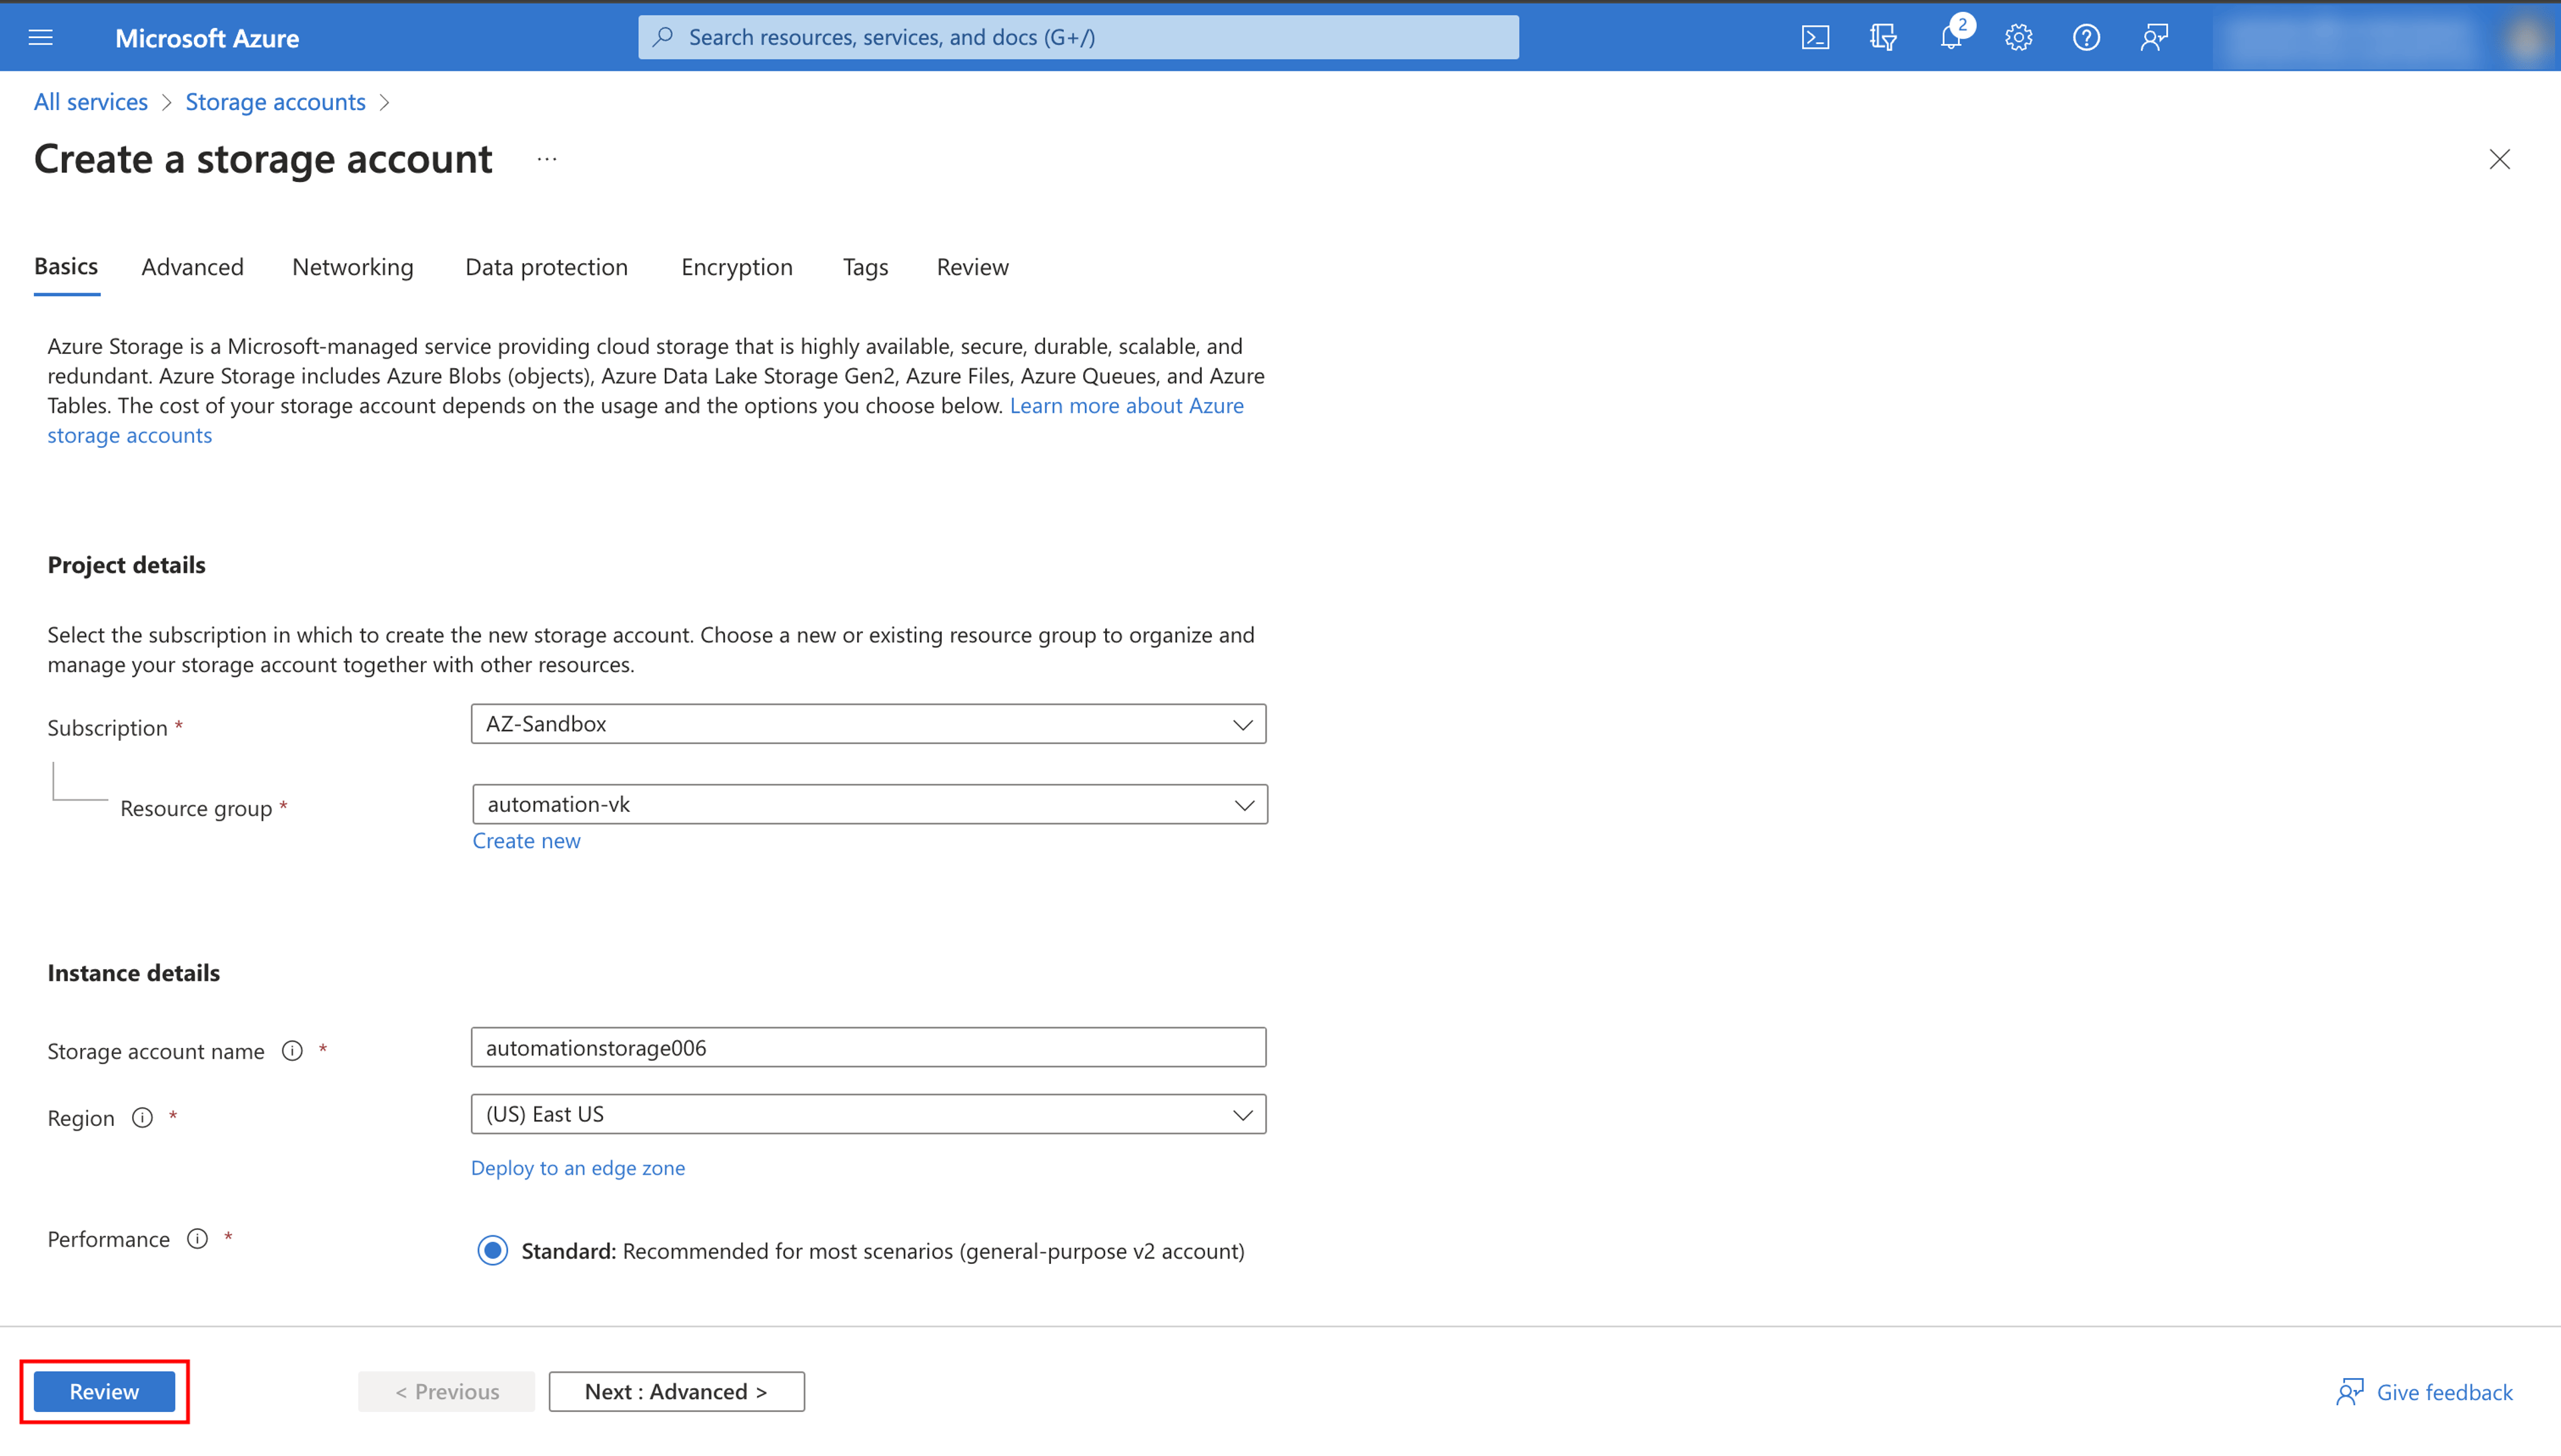Close the Create a storage account blade
2561x1456 pixels.
click(2499, 159)
